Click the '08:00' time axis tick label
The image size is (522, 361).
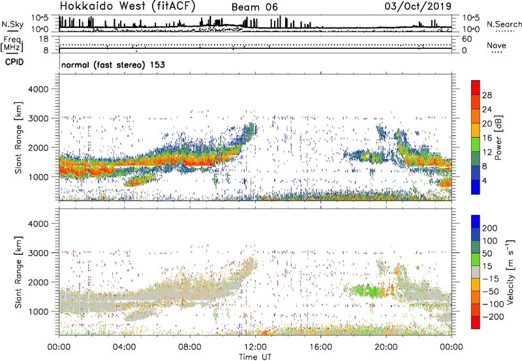coord(190,347)
